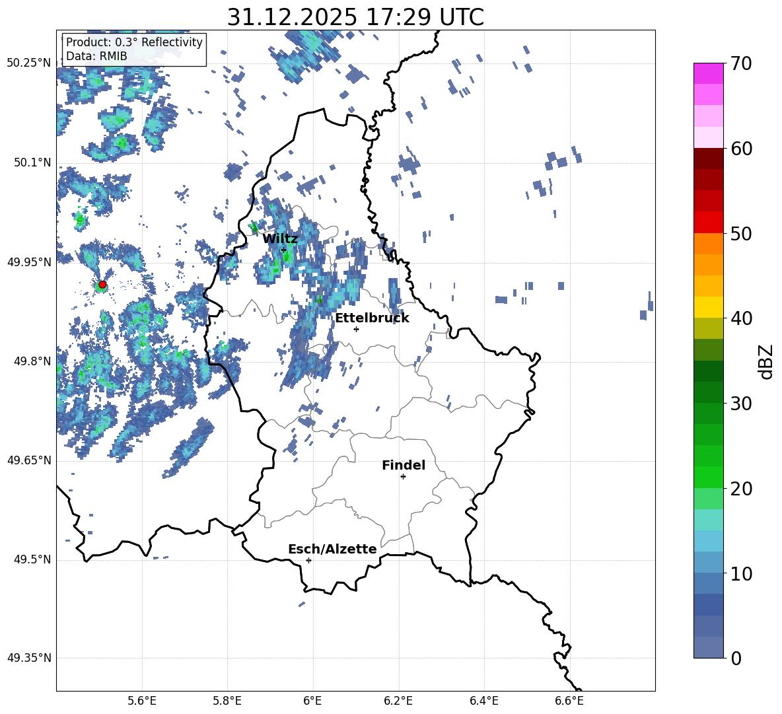Click the 50.25°N latitude label
The image size is (782, 714).
pos(29,63)
